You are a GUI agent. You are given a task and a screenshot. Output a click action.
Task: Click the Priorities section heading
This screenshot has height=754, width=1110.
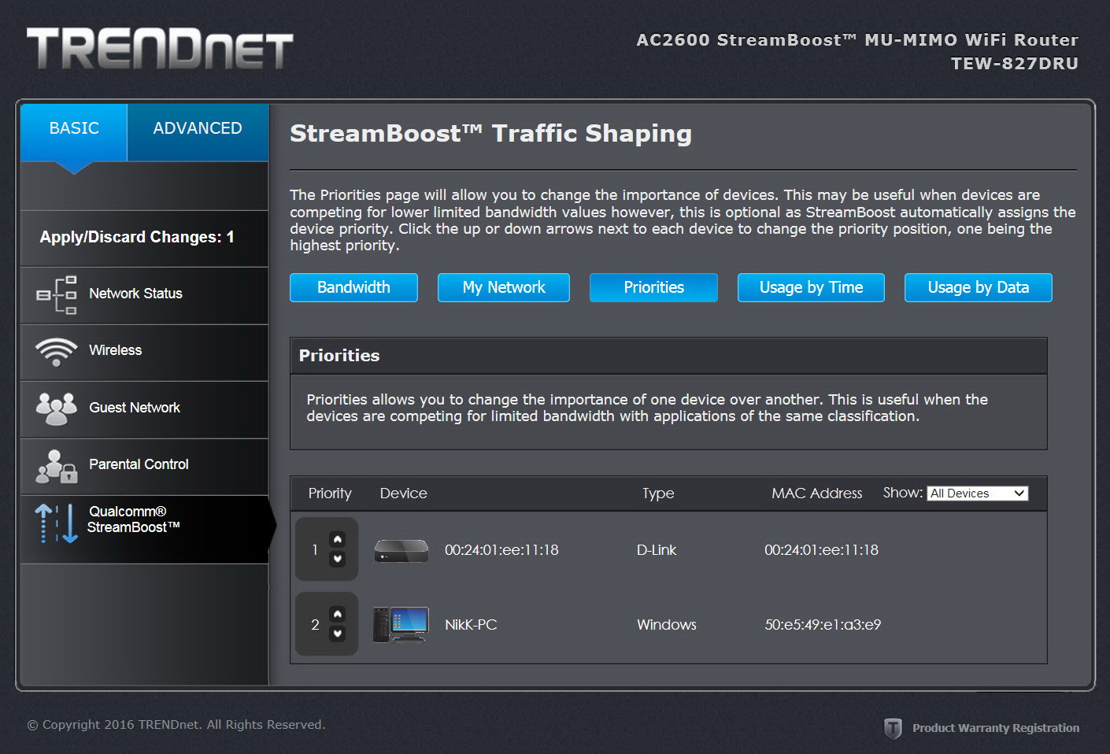(339, 356)
